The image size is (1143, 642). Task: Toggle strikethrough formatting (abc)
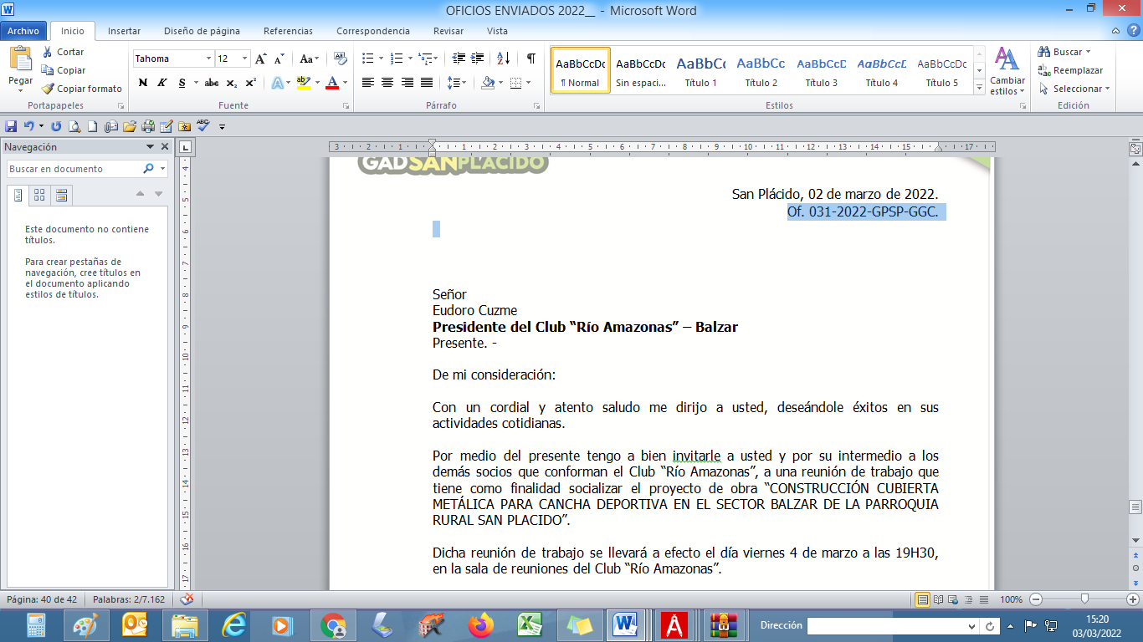[211, 83]
